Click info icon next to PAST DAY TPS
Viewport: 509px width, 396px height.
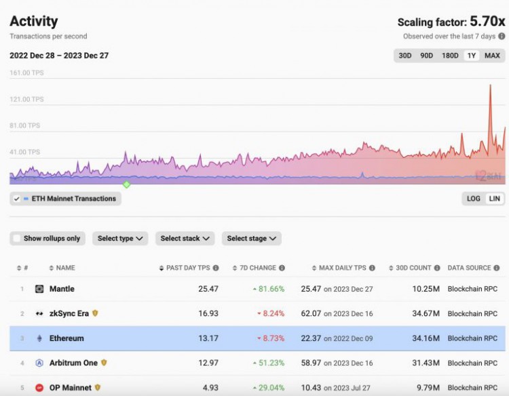tap(216, 268)
